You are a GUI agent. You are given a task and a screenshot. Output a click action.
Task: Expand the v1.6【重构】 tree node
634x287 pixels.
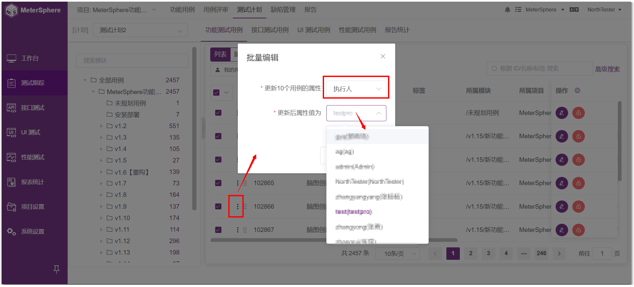pyautogui.click(x=101, y=172)
